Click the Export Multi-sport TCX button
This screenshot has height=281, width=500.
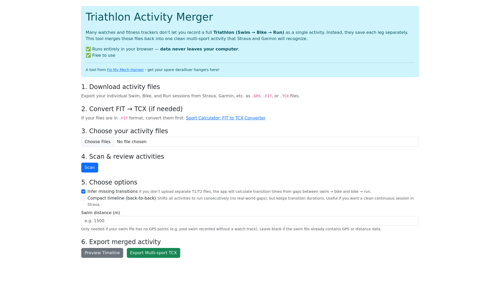tap(153, 253)
